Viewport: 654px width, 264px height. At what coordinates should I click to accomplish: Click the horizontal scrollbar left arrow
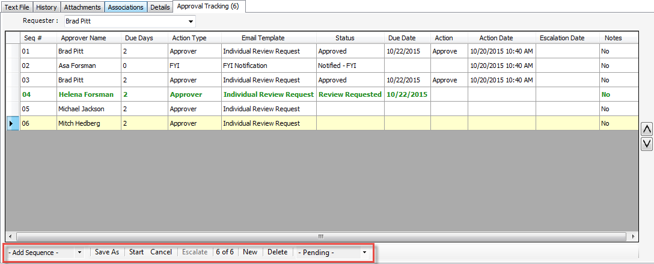click(x=10, y=236)
